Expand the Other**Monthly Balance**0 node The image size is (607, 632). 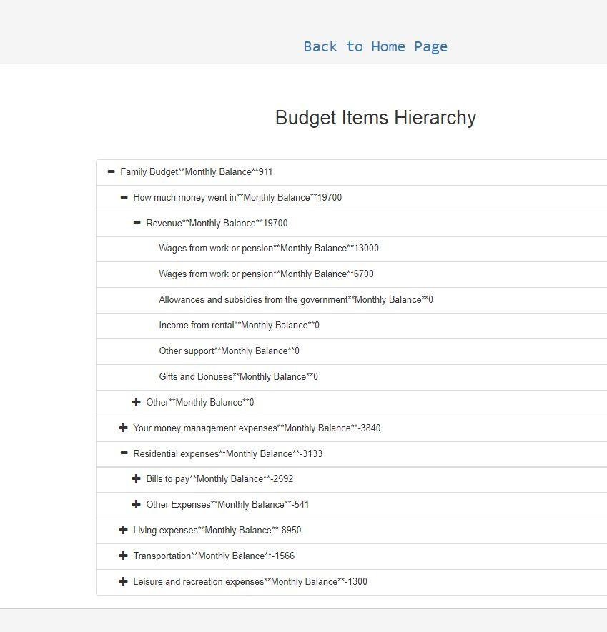pos(136,402)
